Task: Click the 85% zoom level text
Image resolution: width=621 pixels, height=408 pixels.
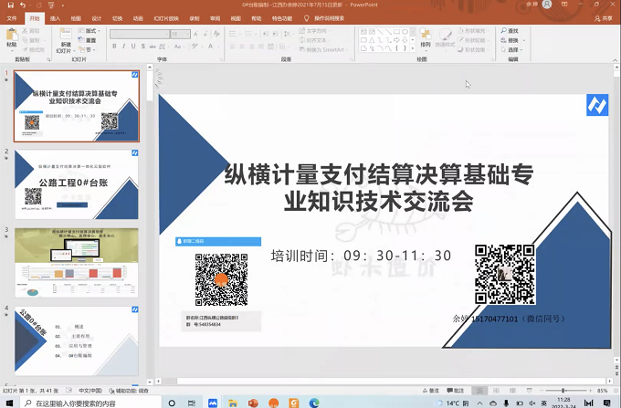Action: (603, 391)
